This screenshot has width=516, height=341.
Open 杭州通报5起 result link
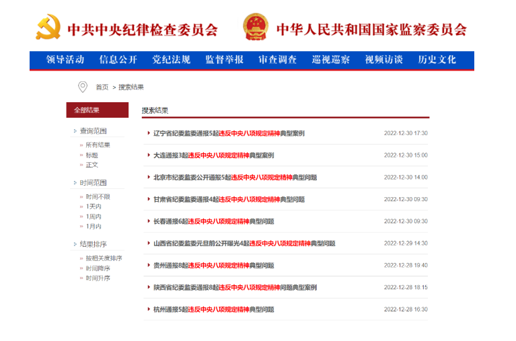pos(213,310)
